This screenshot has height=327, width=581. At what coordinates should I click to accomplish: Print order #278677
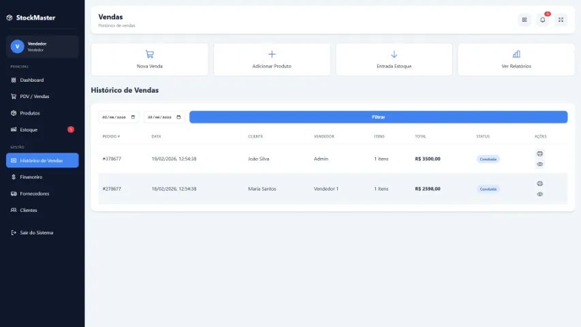click(x=539, y=183)
